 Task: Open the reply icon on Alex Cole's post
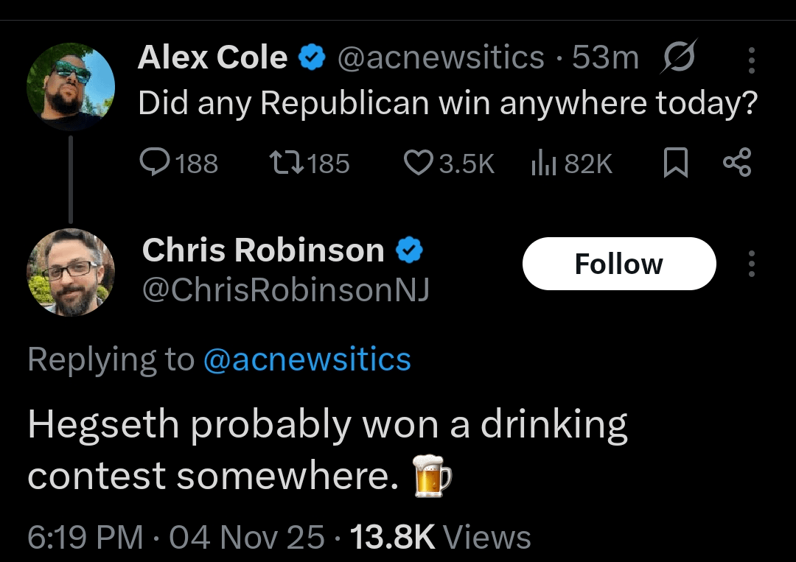[x=153, y=163]
